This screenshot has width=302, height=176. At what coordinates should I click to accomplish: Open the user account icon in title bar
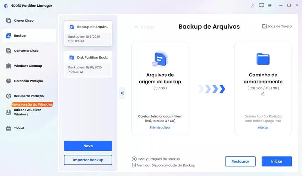coord(253,5)
